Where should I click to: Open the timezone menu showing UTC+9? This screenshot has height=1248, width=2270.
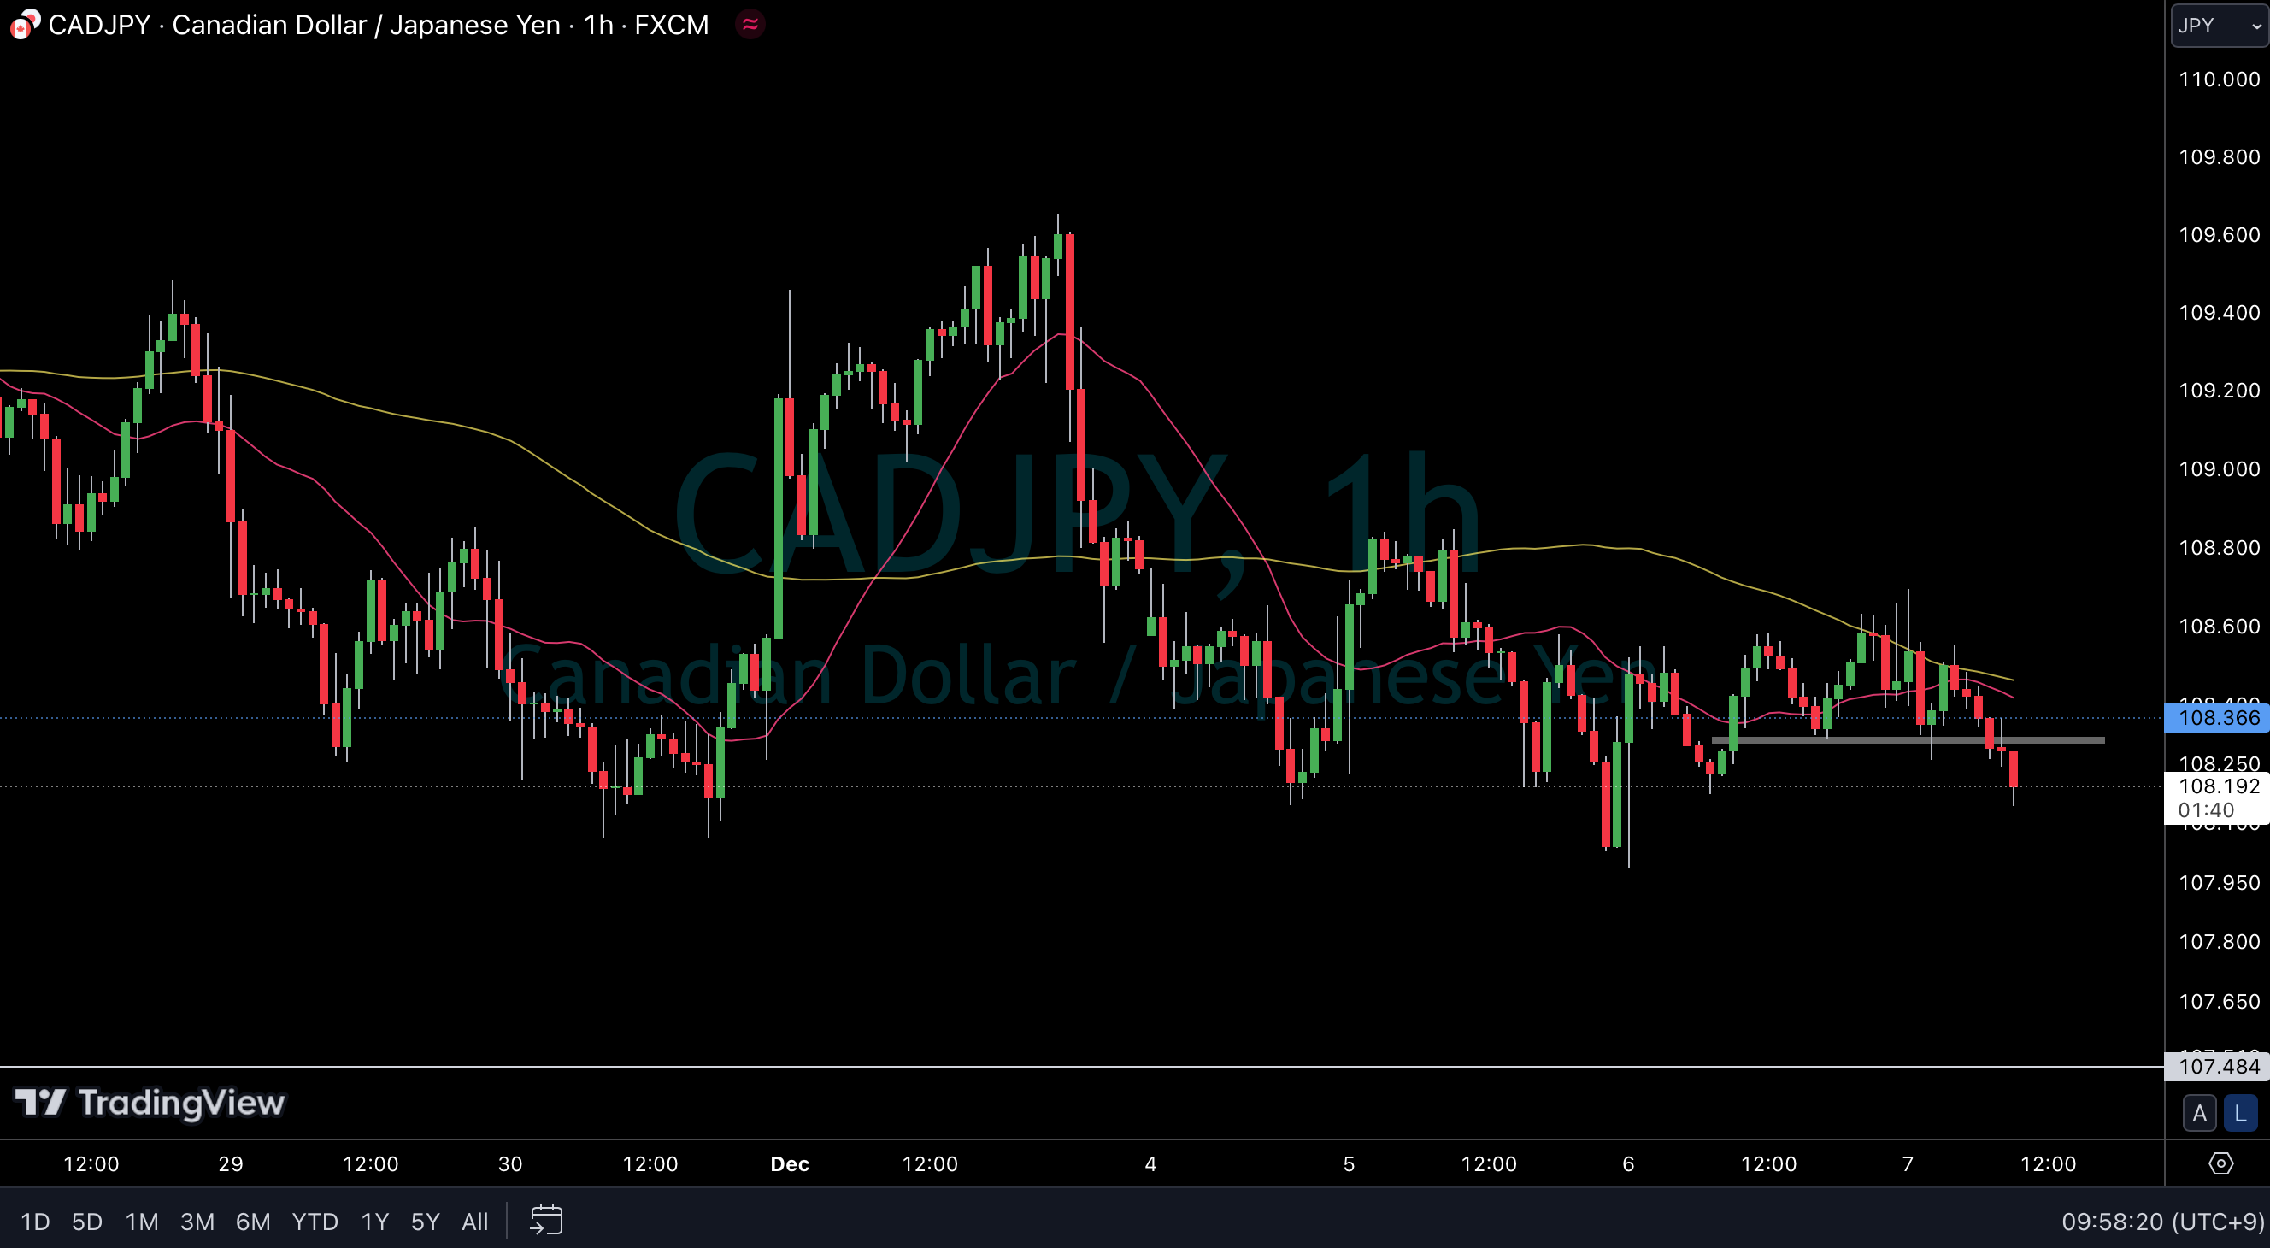coord(2161,1221)
